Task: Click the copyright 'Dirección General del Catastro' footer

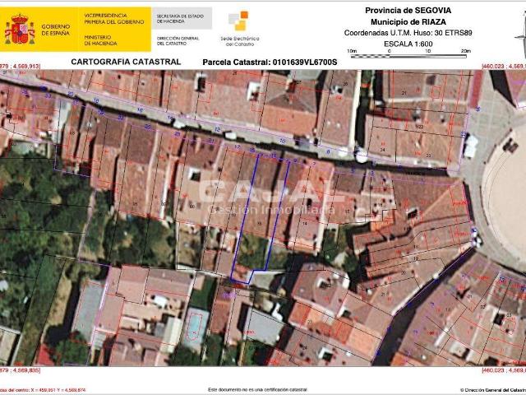Action: (493, 390)
